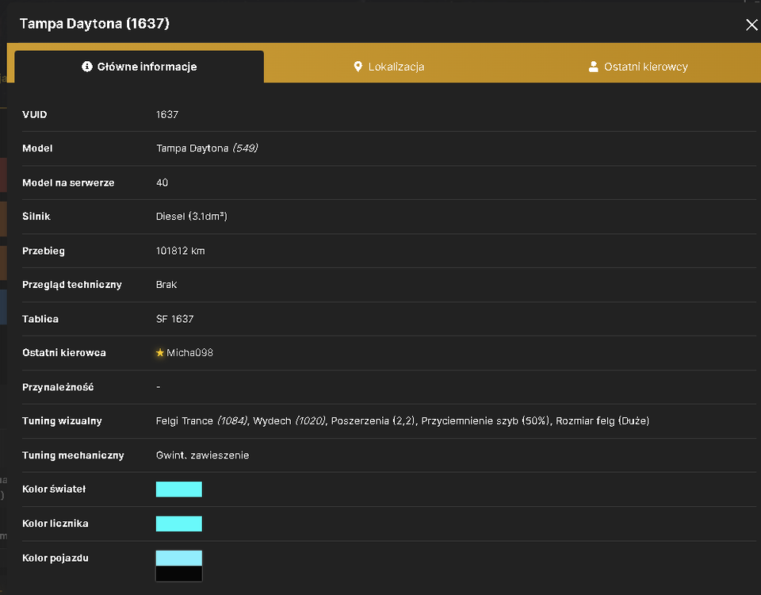Click the mileage value 101812 km
The width and height of the screenshot is (761, 595).
(x=180, y=251)
